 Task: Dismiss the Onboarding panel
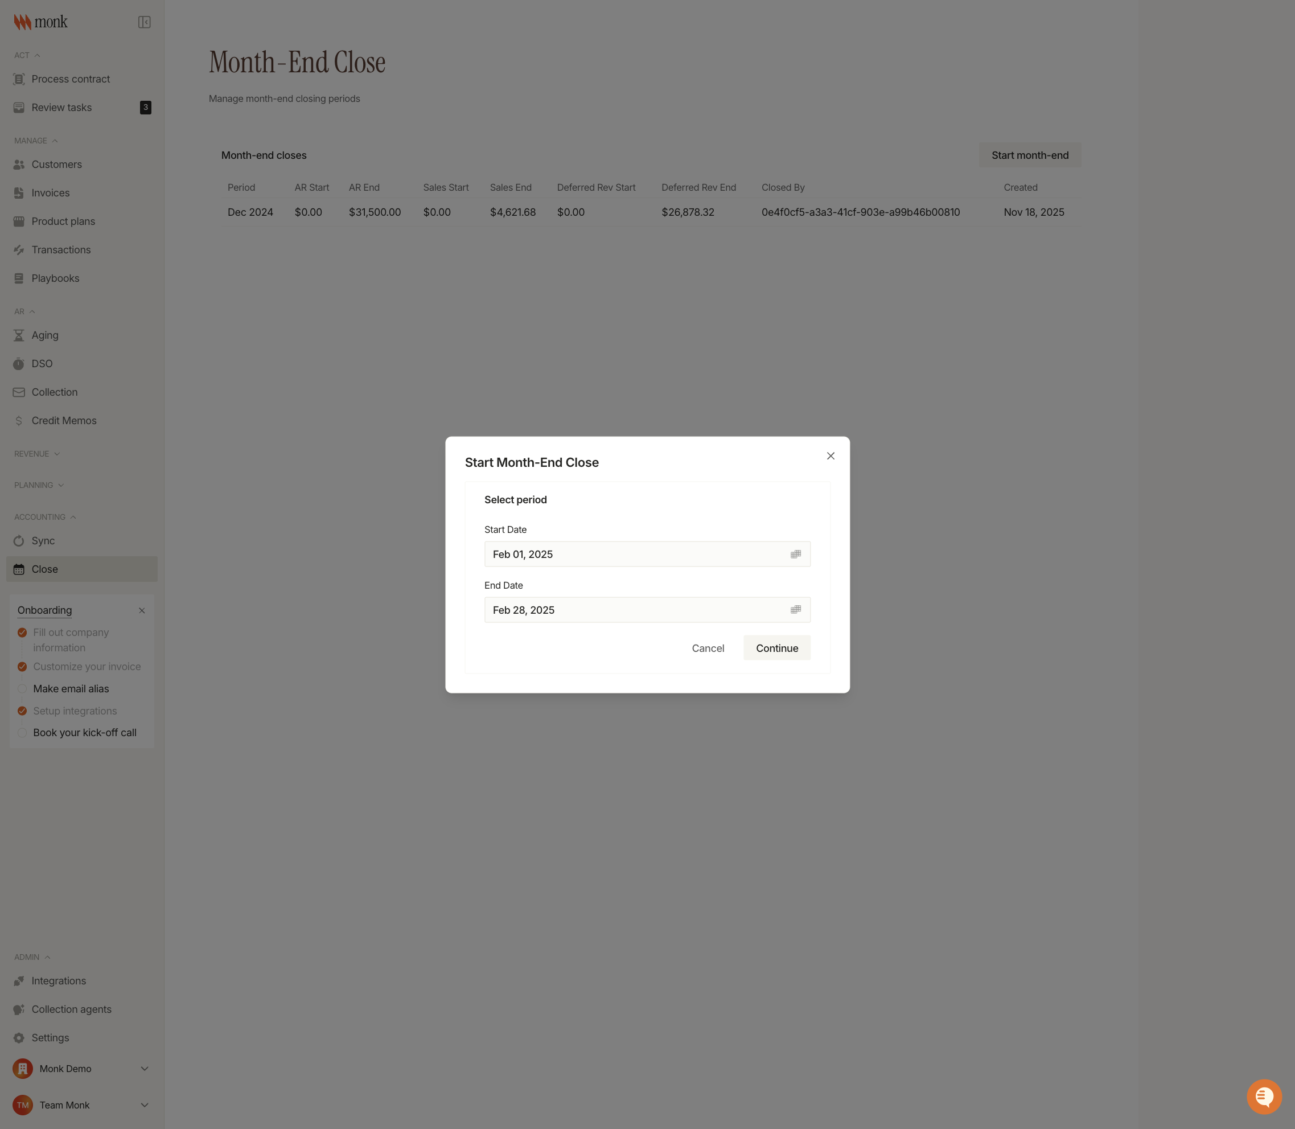[x=142, y=610]
